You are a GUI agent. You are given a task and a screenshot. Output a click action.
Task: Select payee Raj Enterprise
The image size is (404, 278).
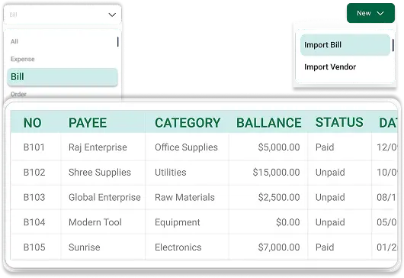[x=98, y=147]
